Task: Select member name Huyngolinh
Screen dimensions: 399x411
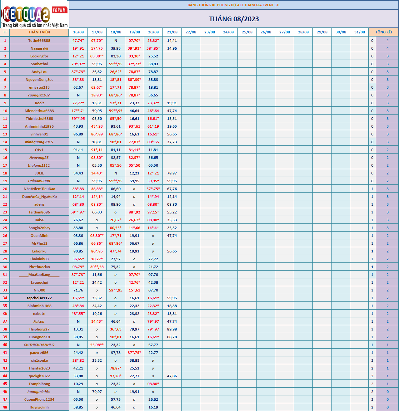Action: pyautogui.click(x=39, y=407)
